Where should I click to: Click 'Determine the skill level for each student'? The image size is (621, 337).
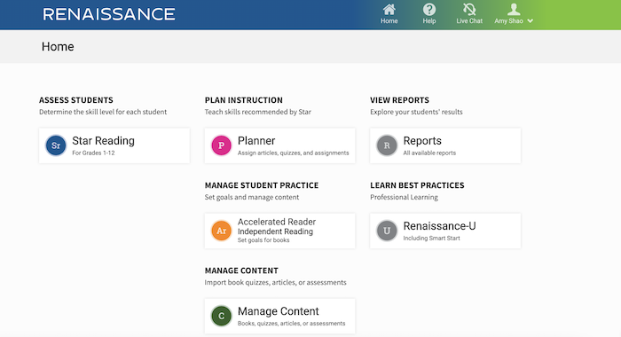coord(103,112)
